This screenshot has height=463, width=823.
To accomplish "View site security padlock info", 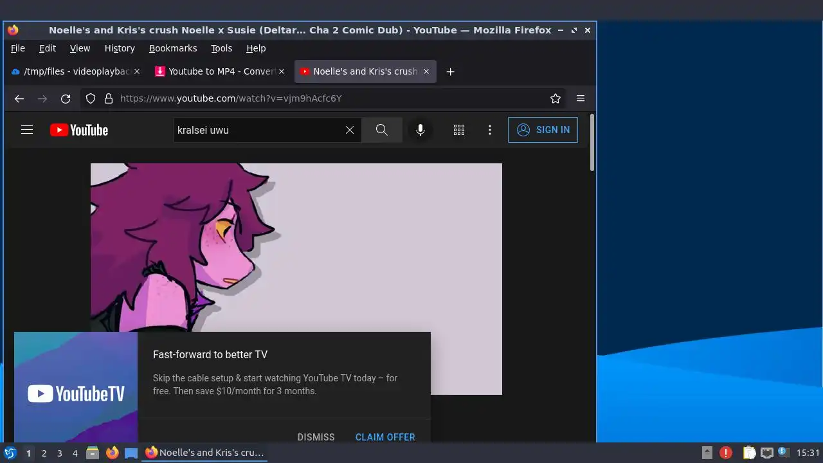I will click(109, 98).
